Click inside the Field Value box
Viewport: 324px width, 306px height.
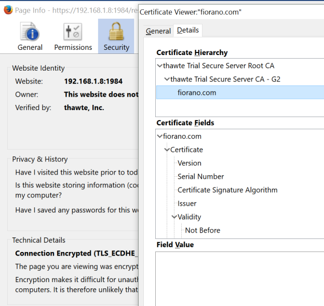tap(240, 278)
